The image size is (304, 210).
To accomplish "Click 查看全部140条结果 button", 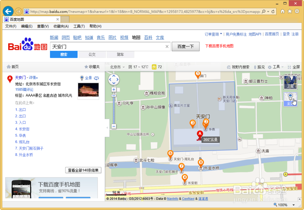I will 83,170.
